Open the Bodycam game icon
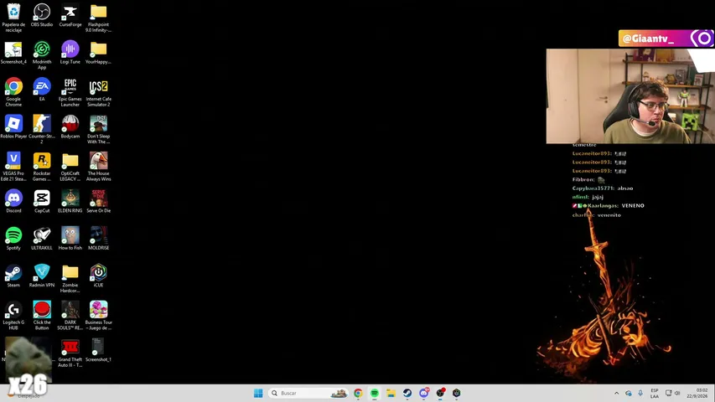Image resolution: width=715 pixels, height=402 pixels. click(70, 126)
